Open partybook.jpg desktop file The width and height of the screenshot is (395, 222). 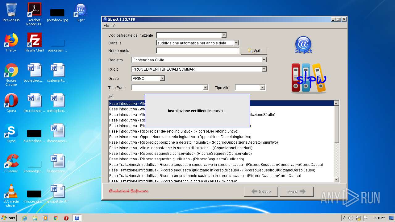57,14
